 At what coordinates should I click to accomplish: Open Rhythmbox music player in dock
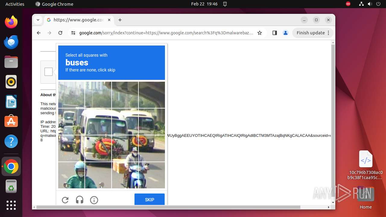(11, 82)
